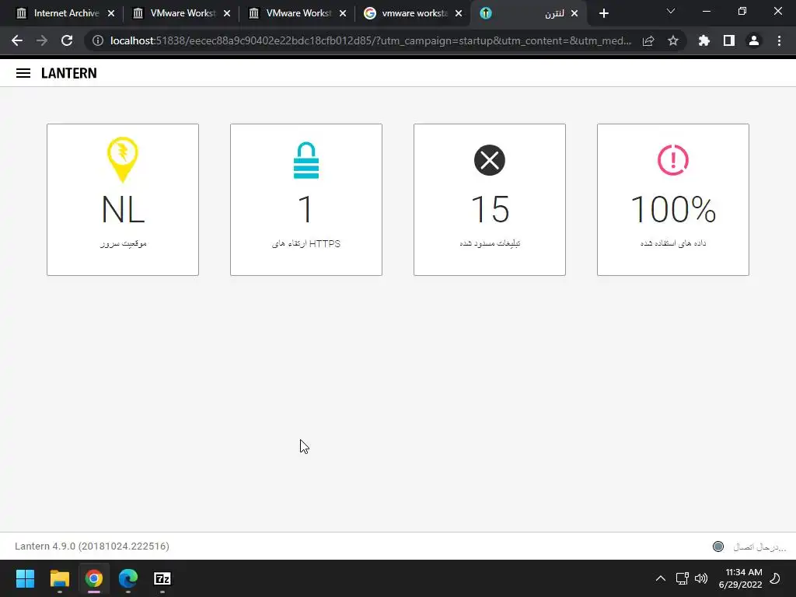Viewport: 796px width, 597px height.
Task: Click the browser forward arrow
Action: click(42, 40)
